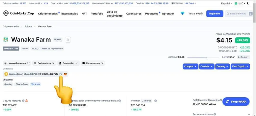Screen dimensions: 256x116
Task: Click the Token type badge
Action: [x=25, y=48]
